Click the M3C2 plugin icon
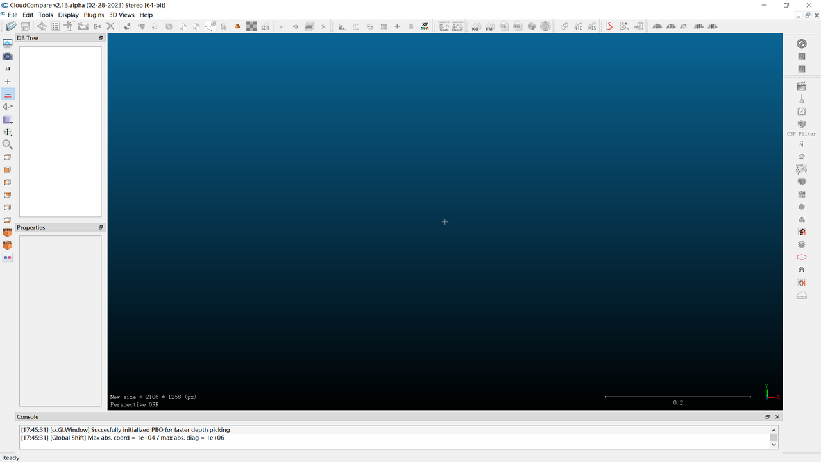Image resolution: width=821 pixels, height=462 pixels. point(801,169)
